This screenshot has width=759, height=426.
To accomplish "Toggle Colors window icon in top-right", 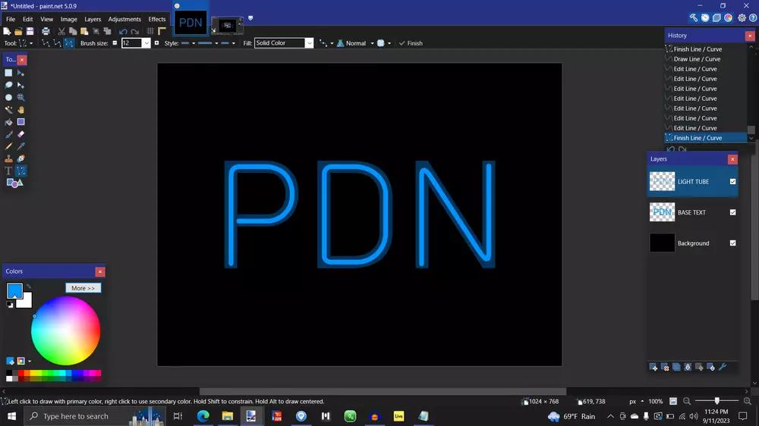I will coord(728,18).
